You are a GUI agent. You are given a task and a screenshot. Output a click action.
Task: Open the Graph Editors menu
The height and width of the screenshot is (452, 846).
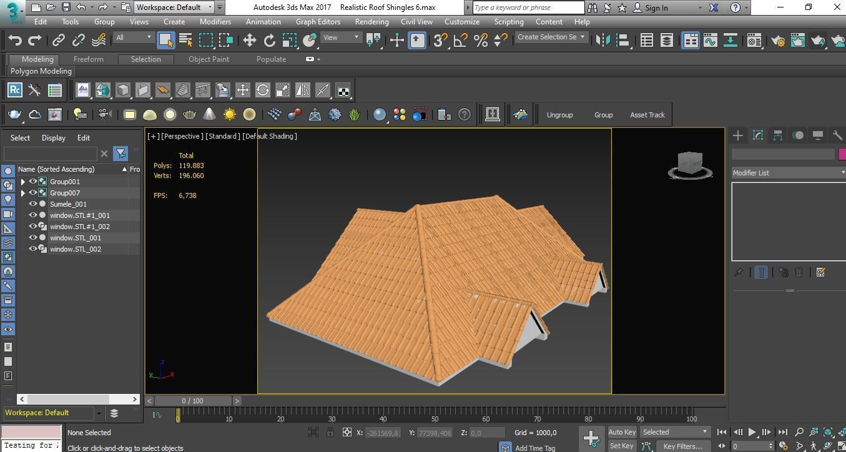318,21
